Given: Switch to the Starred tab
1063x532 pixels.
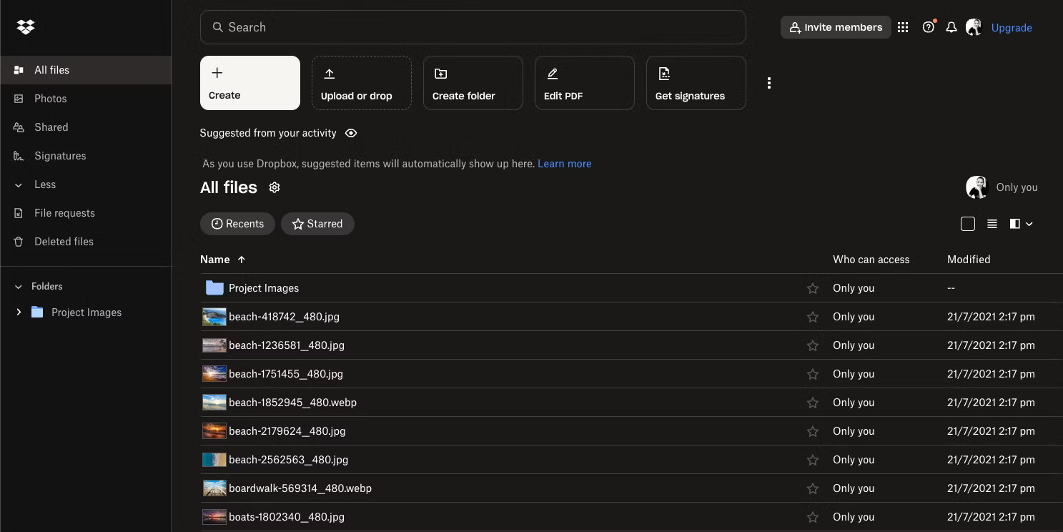Looking at the screenshot, I should click(317, 223).
